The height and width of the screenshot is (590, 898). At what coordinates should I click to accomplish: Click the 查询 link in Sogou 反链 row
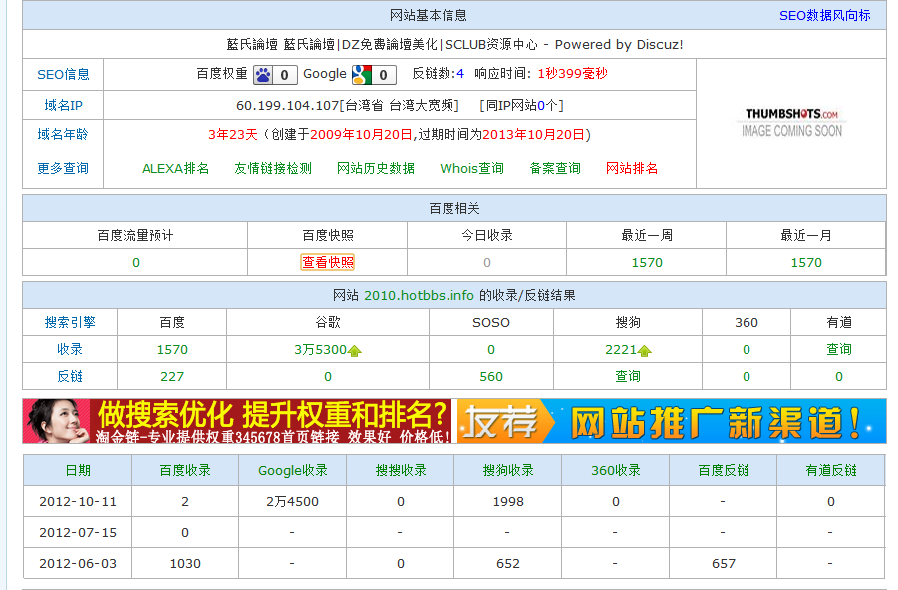click(628, 377)
